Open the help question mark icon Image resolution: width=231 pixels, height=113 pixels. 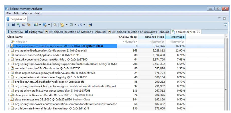pyautogui.click(x=225, y=25)
